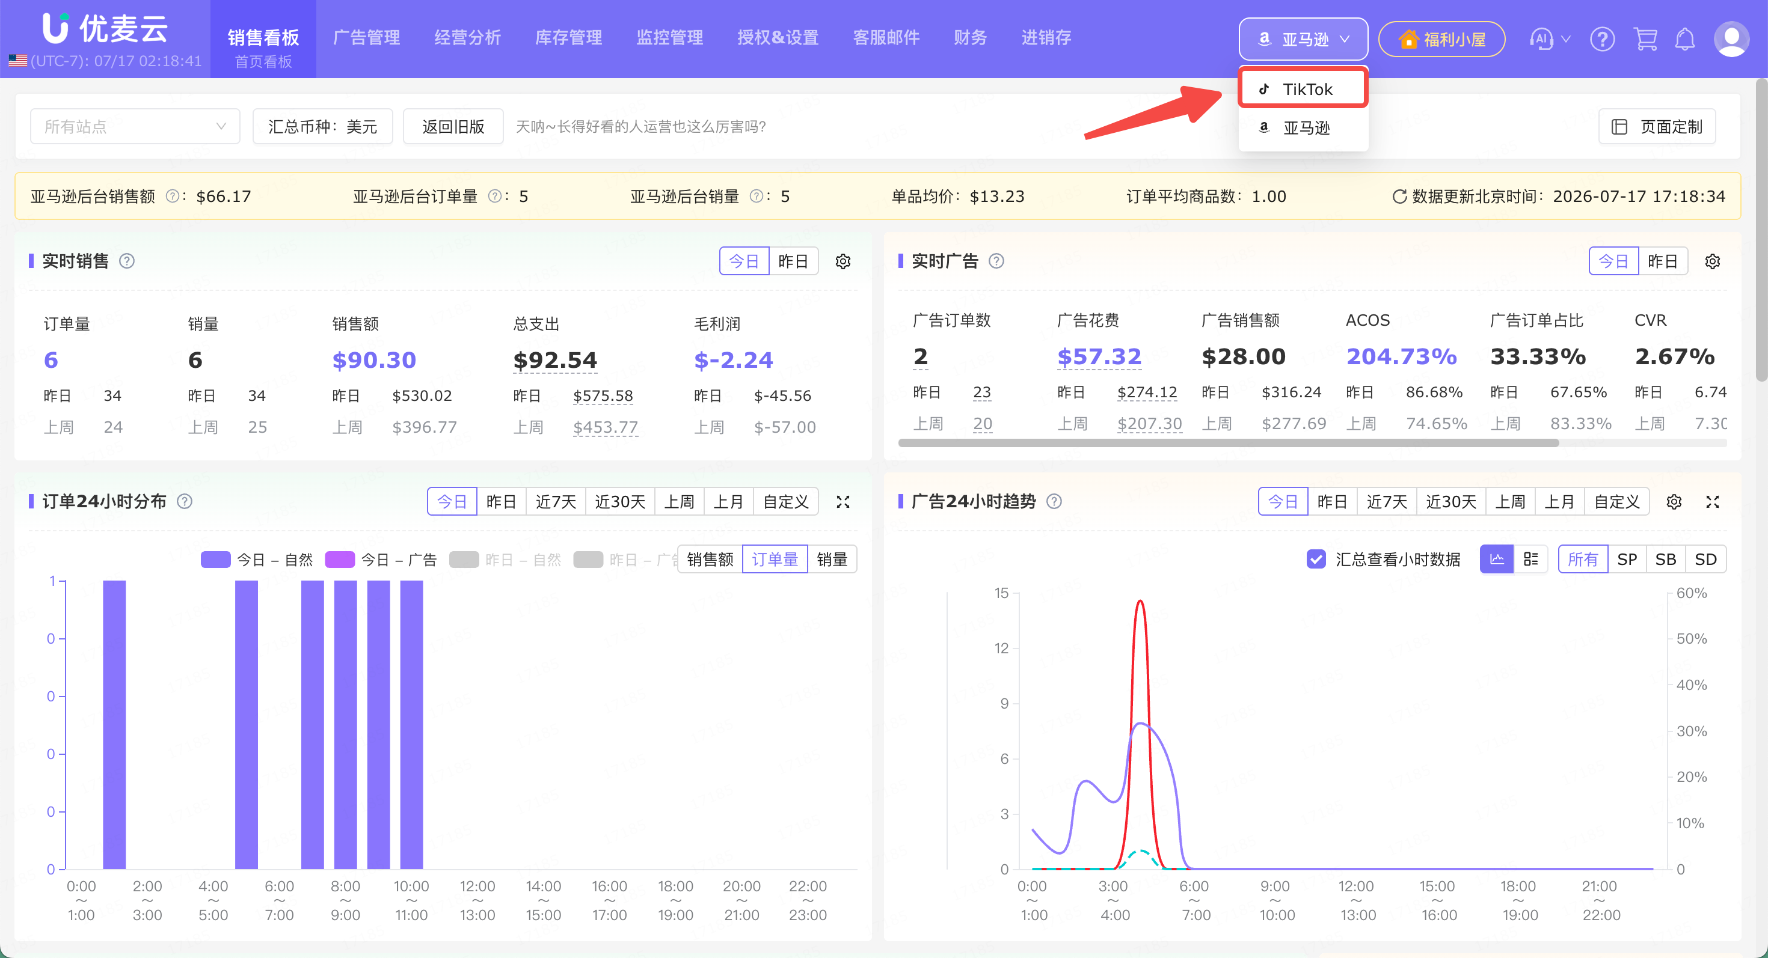The height and width of the screenshot is (958, 1768).
Task: Show help tooltip for 亚马逊后台订单量
Action: tap(494, 196)
